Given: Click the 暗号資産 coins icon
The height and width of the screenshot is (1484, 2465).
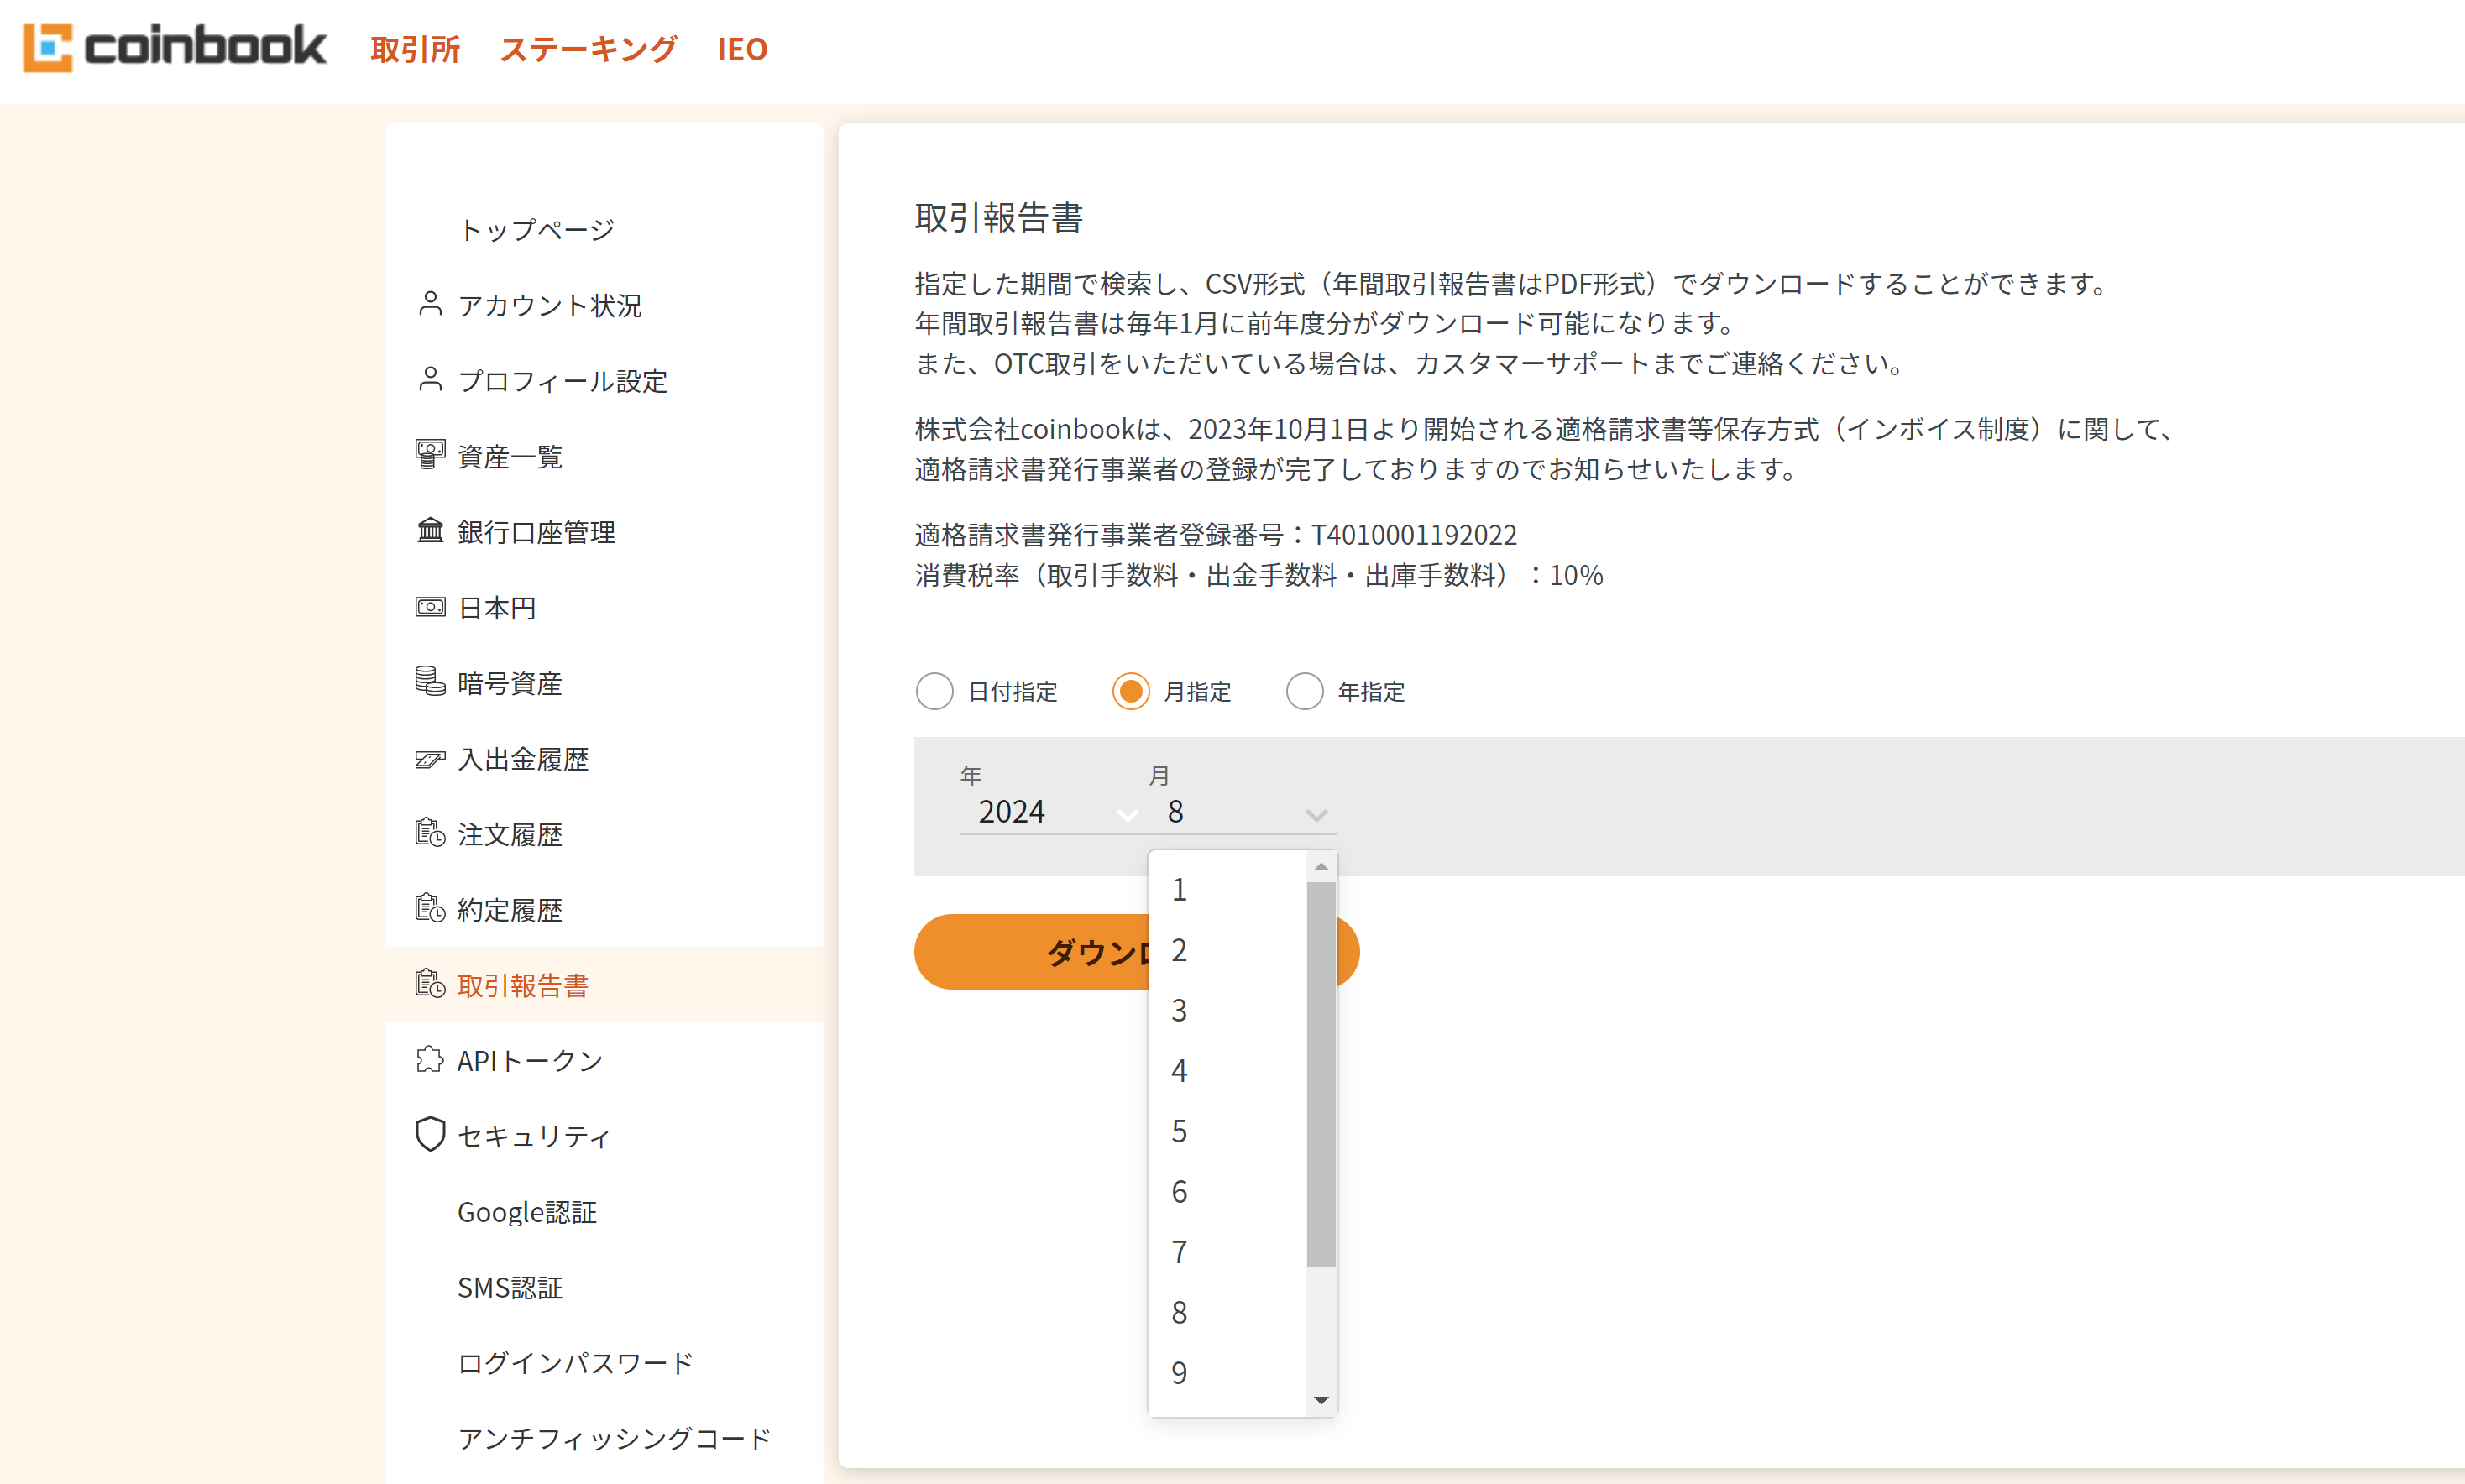Looking at the screenshot, I should click(430, 682).
